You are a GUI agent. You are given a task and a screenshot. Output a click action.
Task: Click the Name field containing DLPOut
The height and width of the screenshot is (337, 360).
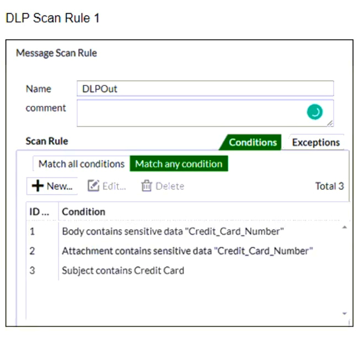(205, 89)
